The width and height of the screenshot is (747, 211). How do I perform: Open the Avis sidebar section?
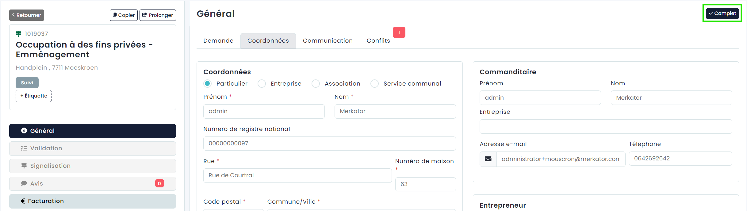[x=93, y=183]
